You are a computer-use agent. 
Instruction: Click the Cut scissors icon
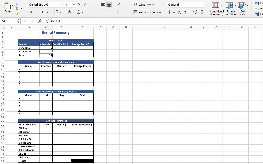(17, 3)
